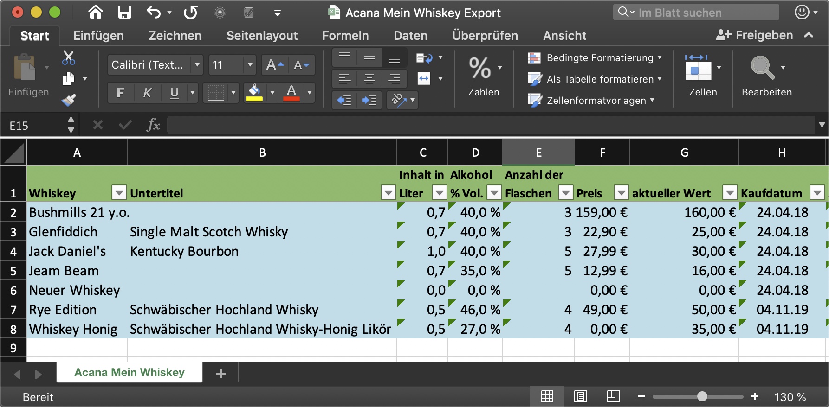Increase the indent
Image resolution: width=829 pixels, height=407 pixels.
click(x=369, y=100)
